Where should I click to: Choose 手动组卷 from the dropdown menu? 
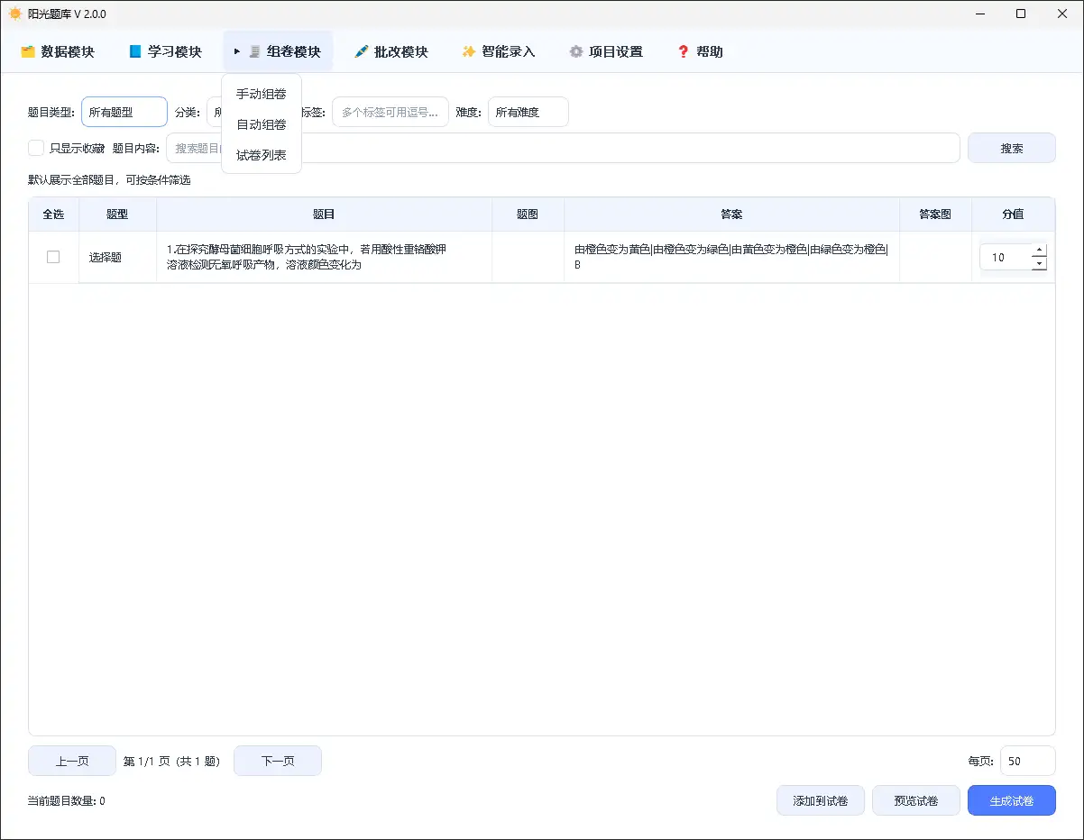262,94
